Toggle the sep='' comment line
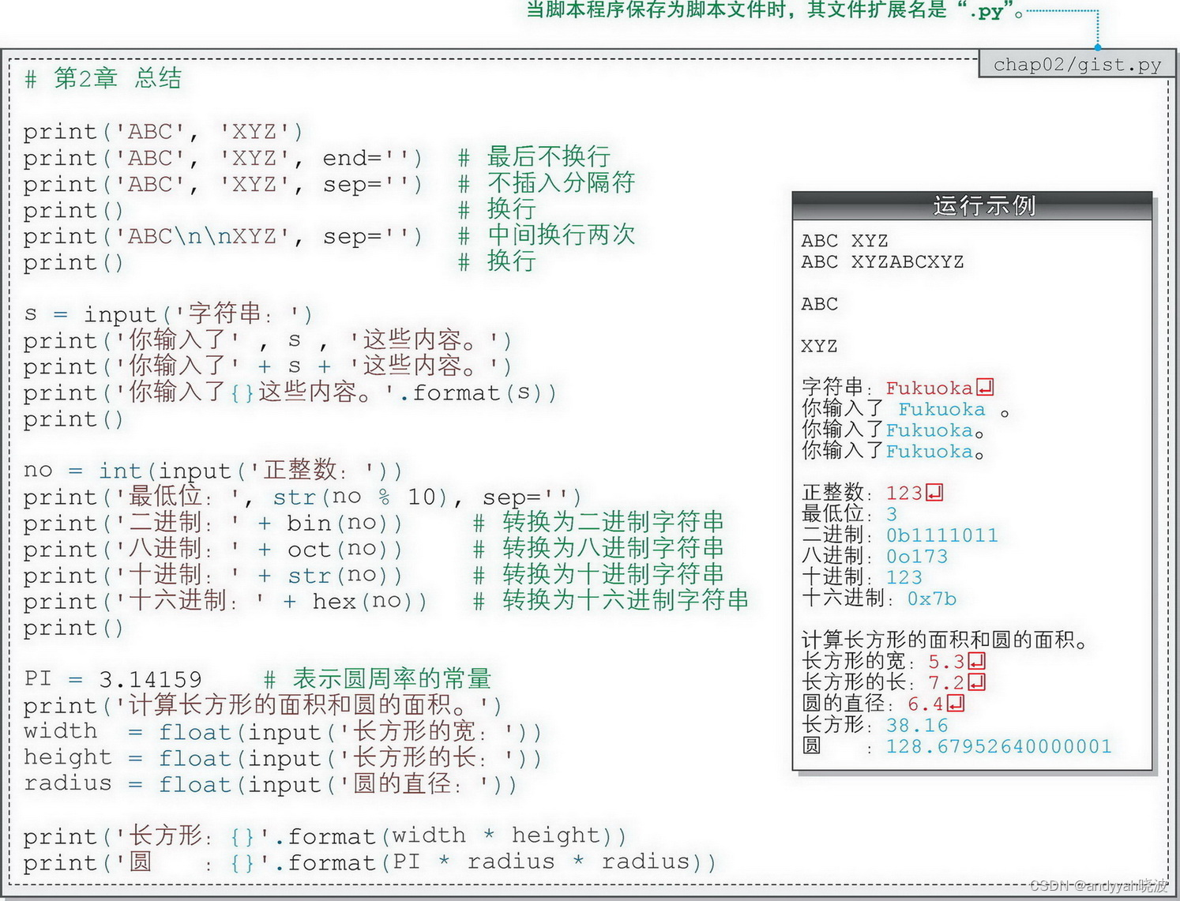 click(x=558, y=182)
